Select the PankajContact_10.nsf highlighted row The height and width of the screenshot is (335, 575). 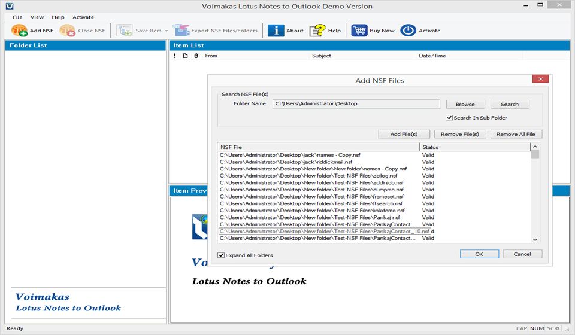pyautogui.click(x=325, y=232)
